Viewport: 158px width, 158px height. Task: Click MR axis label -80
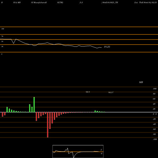point(154,134)
